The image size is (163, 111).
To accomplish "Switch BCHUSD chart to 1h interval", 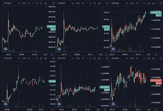I will (x=29, y=58).
